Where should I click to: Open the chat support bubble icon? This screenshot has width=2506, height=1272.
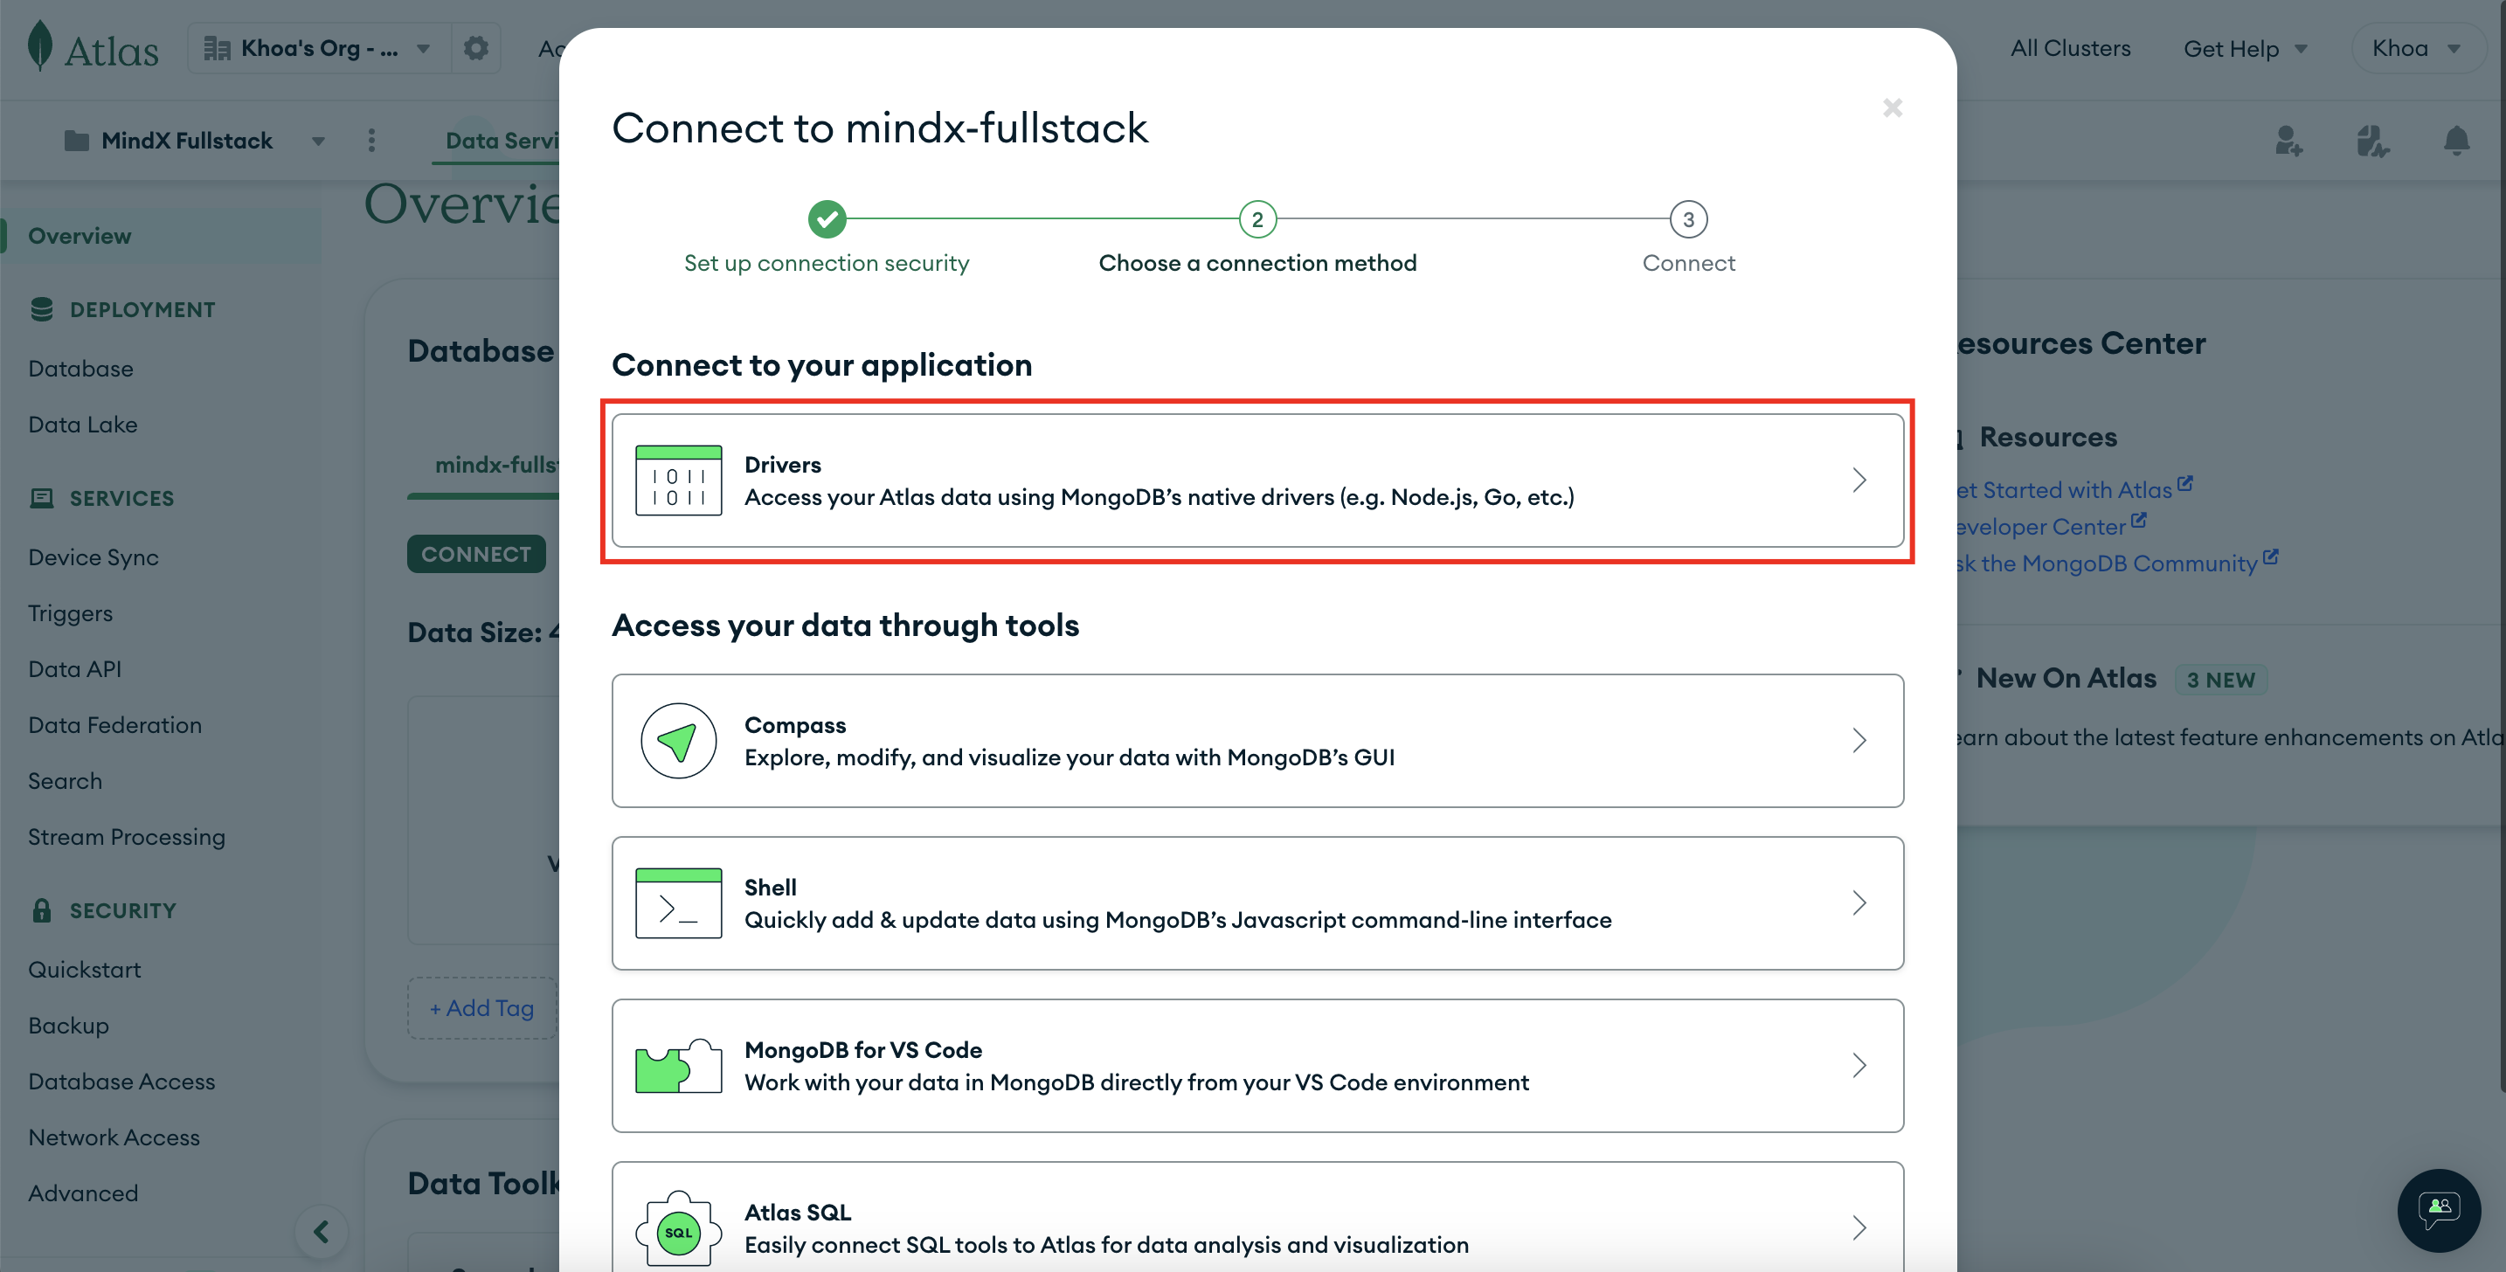pos(2438,1210)
